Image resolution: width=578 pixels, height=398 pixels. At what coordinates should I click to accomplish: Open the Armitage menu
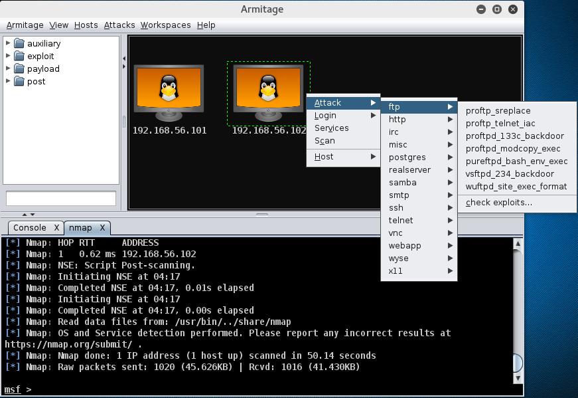[25, 25]
